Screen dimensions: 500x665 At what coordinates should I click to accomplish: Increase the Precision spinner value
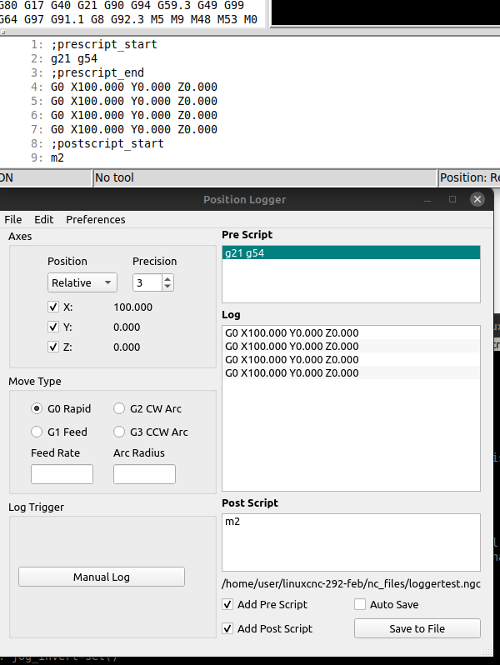pos(168,278)
